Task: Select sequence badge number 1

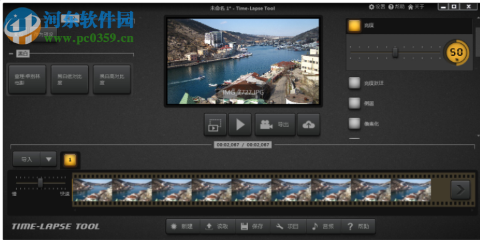Action: tap(70, 160)
